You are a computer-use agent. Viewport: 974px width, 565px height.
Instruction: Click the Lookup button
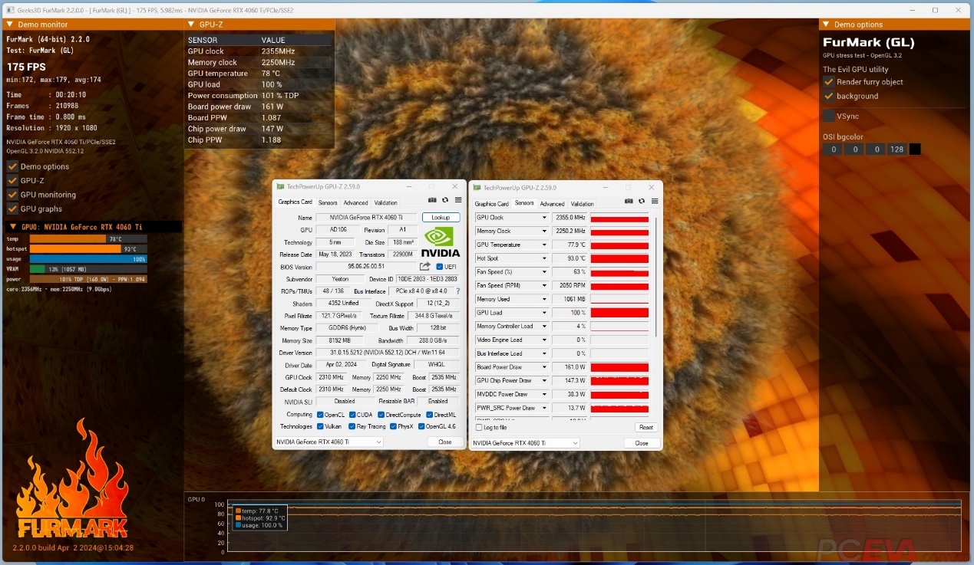(441, 218)
